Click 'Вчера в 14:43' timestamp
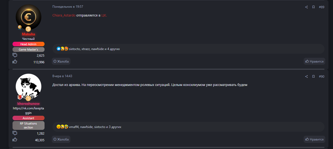 click(62, 76)
